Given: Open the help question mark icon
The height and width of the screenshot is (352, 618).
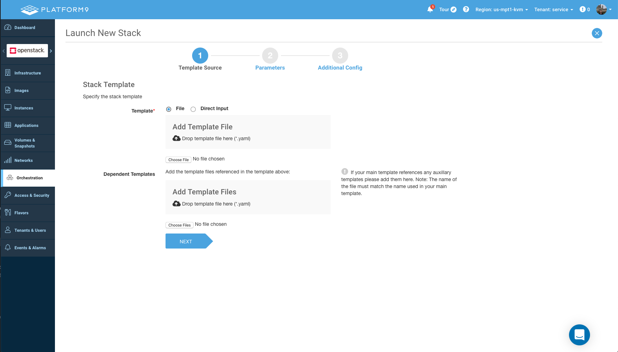Looking at the screenshot, I should [466, 9].
